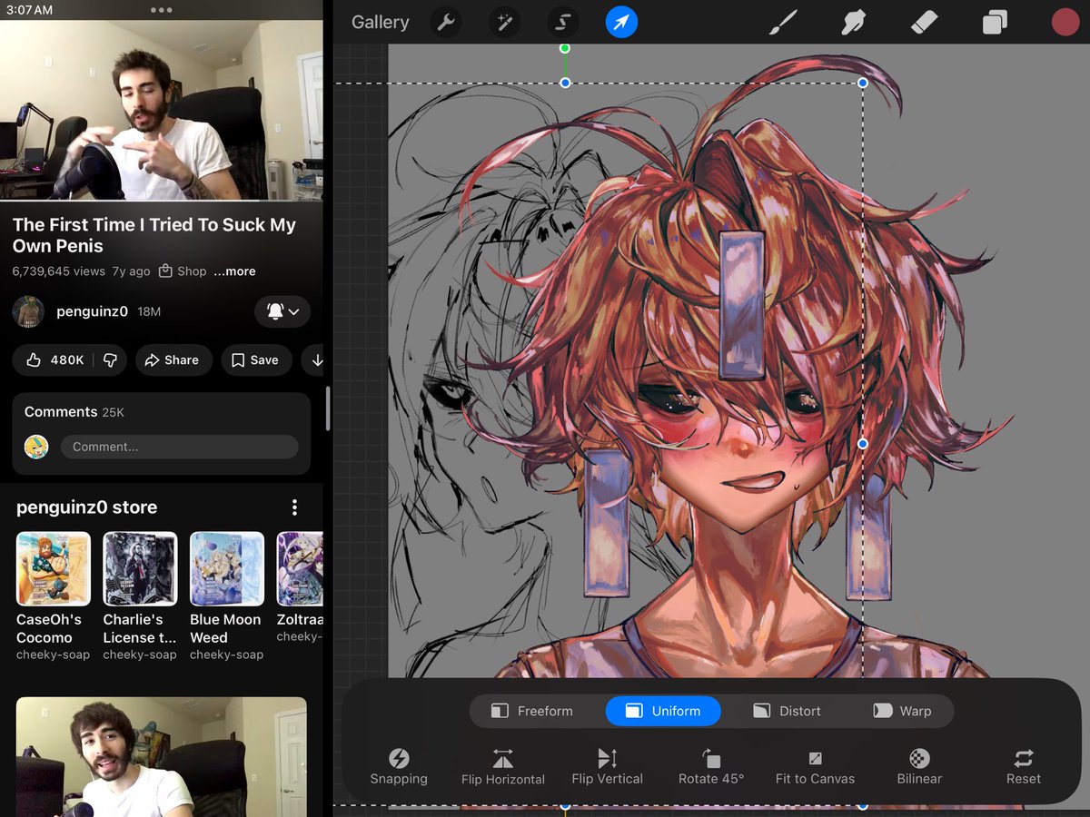Open CaseOh's Cocomo product
The image size is (1090, 817).
point(54,596)
